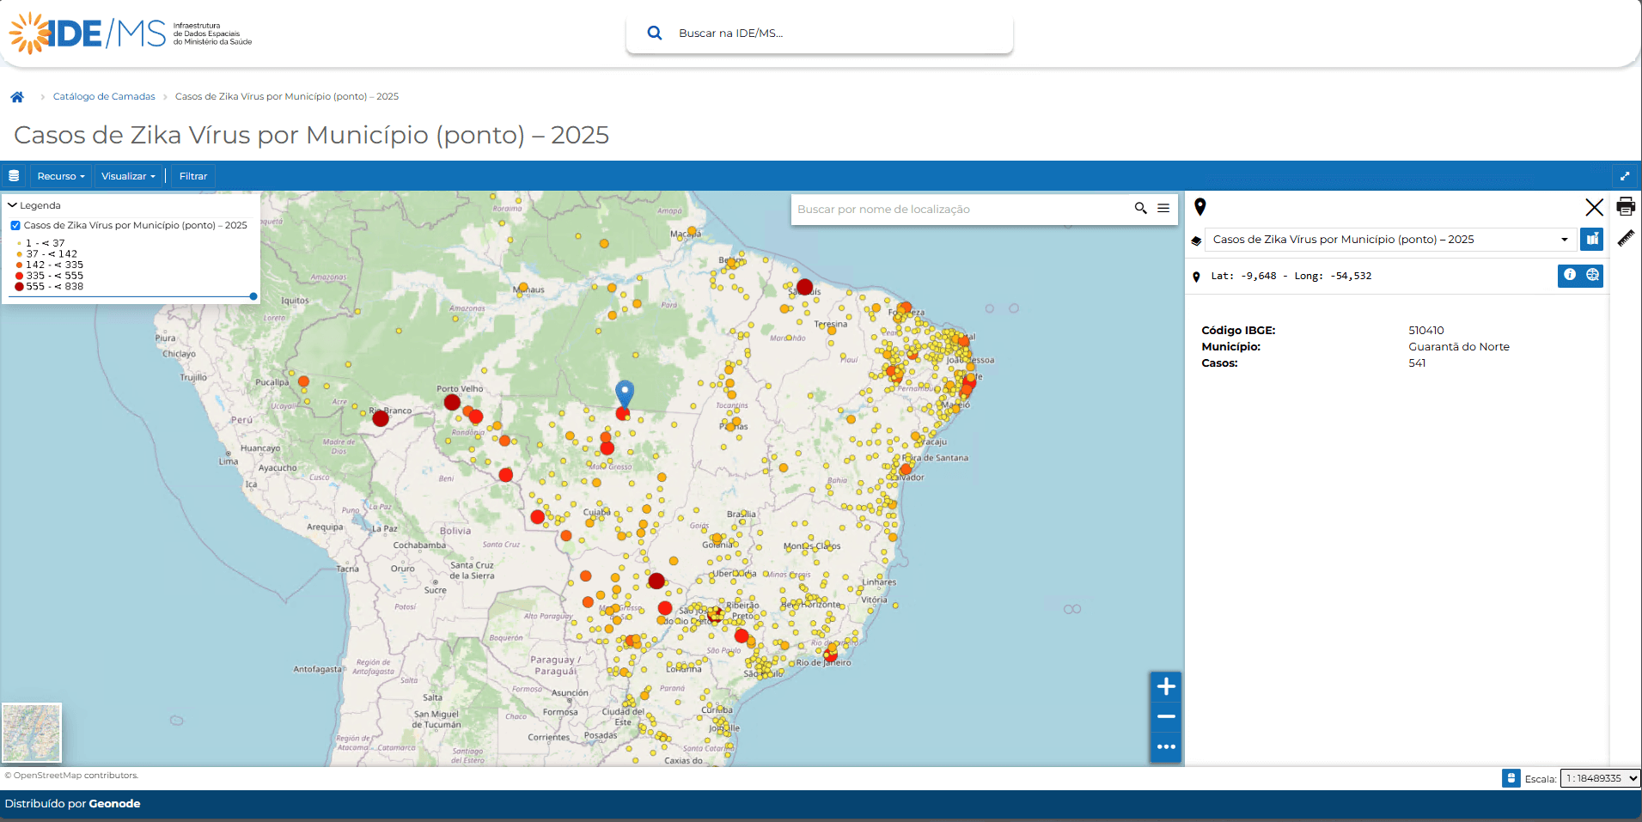Uncheck the Zika Vírus layer checkbox

[15, 226]
